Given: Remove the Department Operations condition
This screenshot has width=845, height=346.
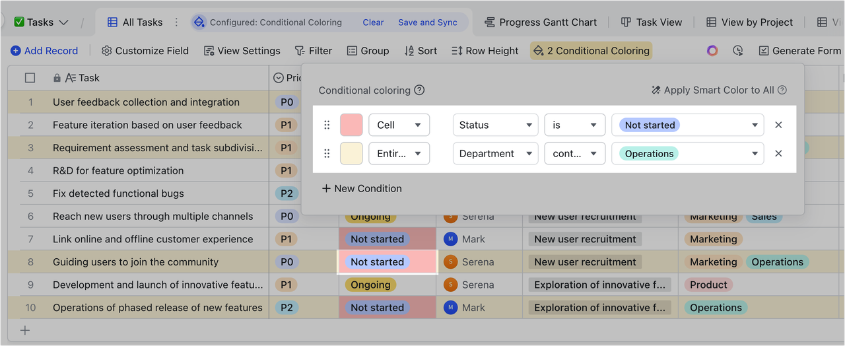Looking at the screenshot, I should click(778, 154).
